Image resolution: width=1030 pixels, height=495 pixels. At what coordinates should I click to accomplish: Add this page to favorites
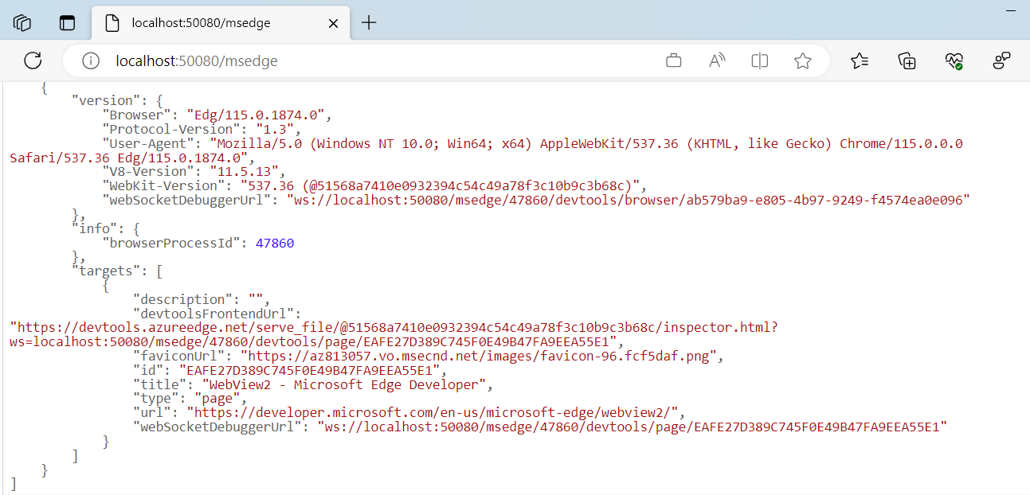click(802, 60)
